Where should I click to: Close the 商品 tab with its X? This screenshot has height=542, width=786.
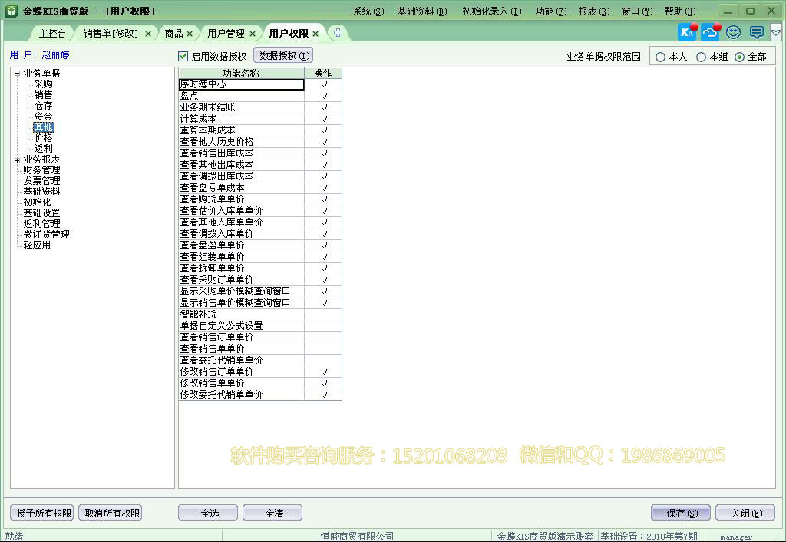(190, 34)
